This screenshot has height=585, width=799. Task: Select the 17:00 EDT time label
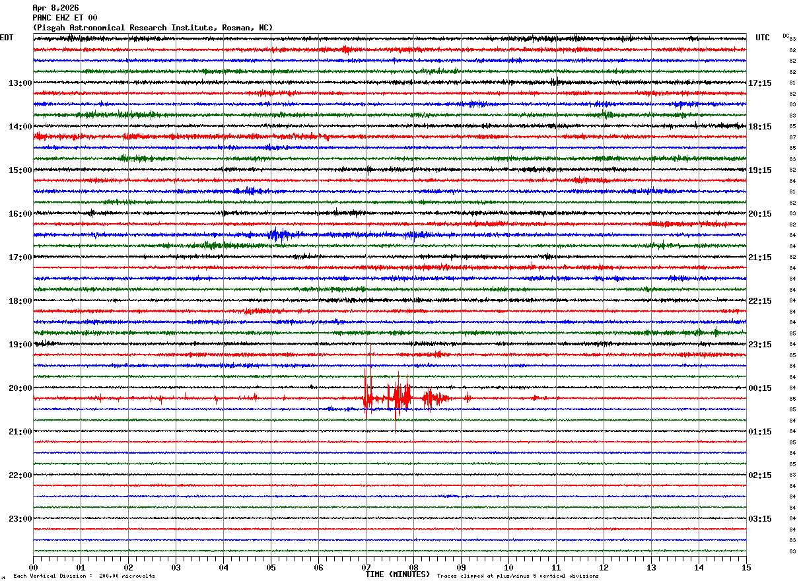click(x=20, y=258)
